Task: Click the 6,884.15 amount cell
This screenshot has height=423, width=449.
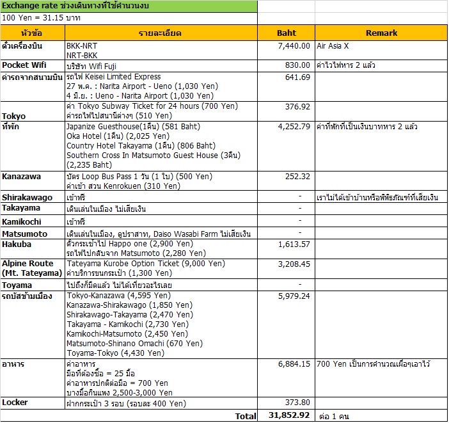Action: point(286,378)
